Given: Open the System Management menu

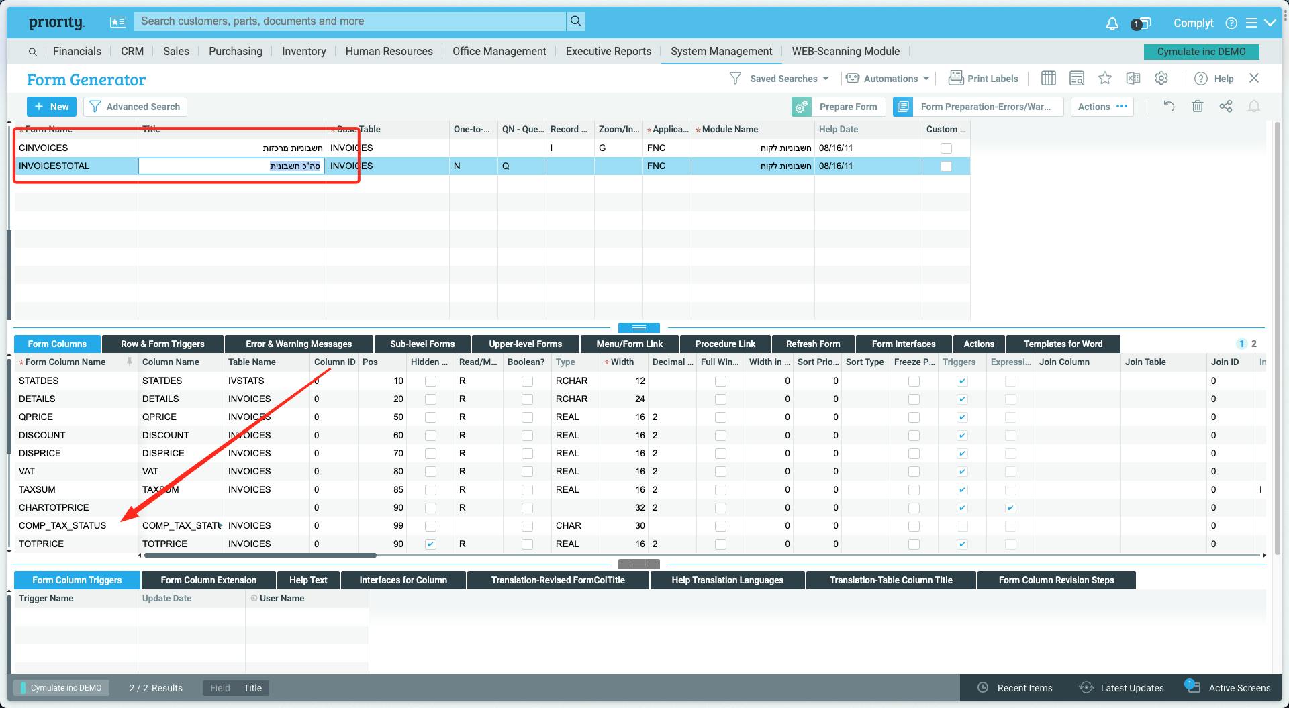Looking at the screenshot, I should (x=722, y=52).
